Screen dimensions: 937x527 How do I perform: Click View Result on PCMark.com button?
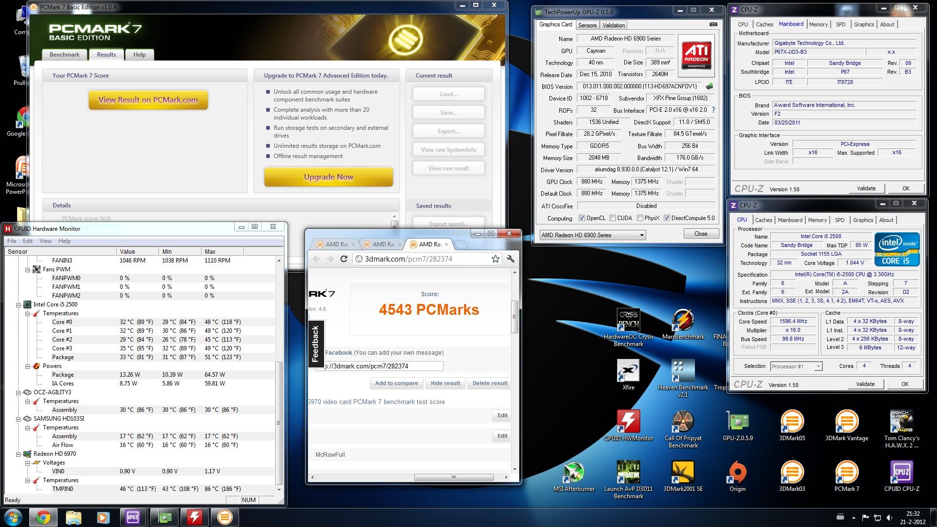[148, 100]
